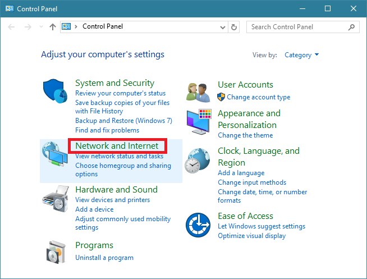This screenshot has width=367, height=279.
Task: Close the Control Panel window
Action: (x=353, y=8)
